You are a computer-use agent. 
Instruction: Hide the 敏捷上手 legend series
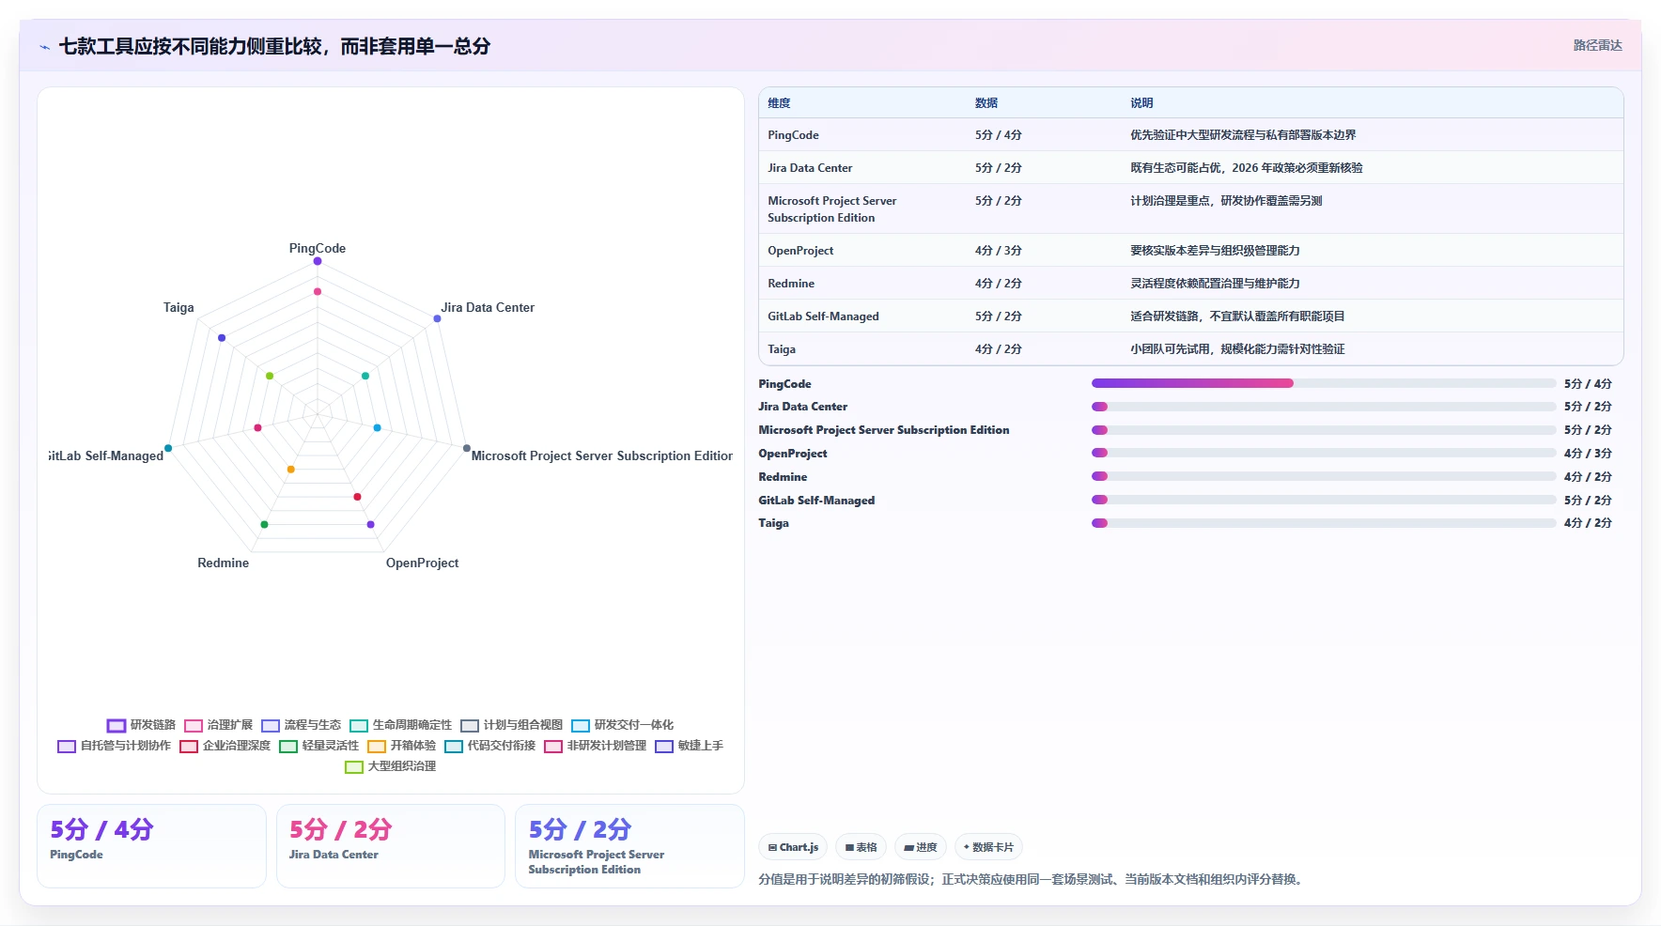click(690, 746)
